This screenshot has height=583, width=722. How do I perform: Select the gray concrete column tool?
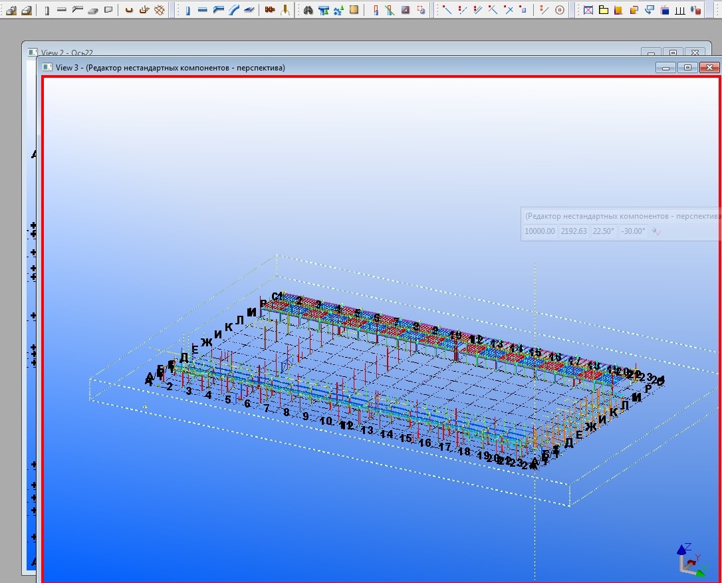click(x=47, y=10)
